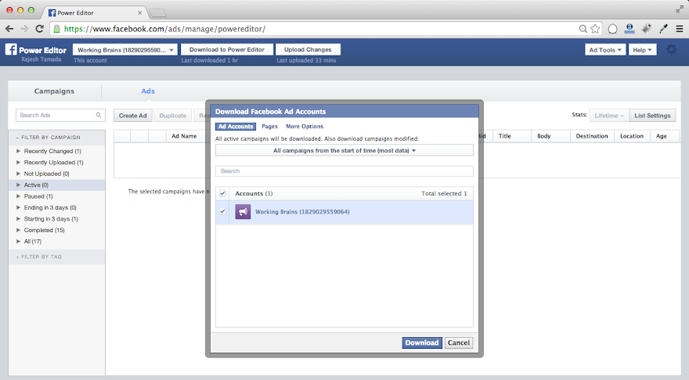The image size is (689, 380).
Task: Click the Search field in download dialog
Action: (344, 170)
